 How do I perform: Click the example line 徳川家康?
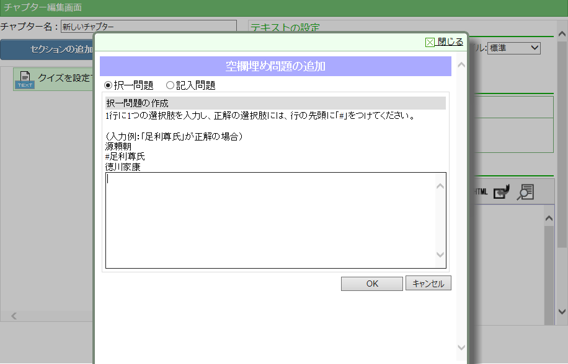point(123,167)
